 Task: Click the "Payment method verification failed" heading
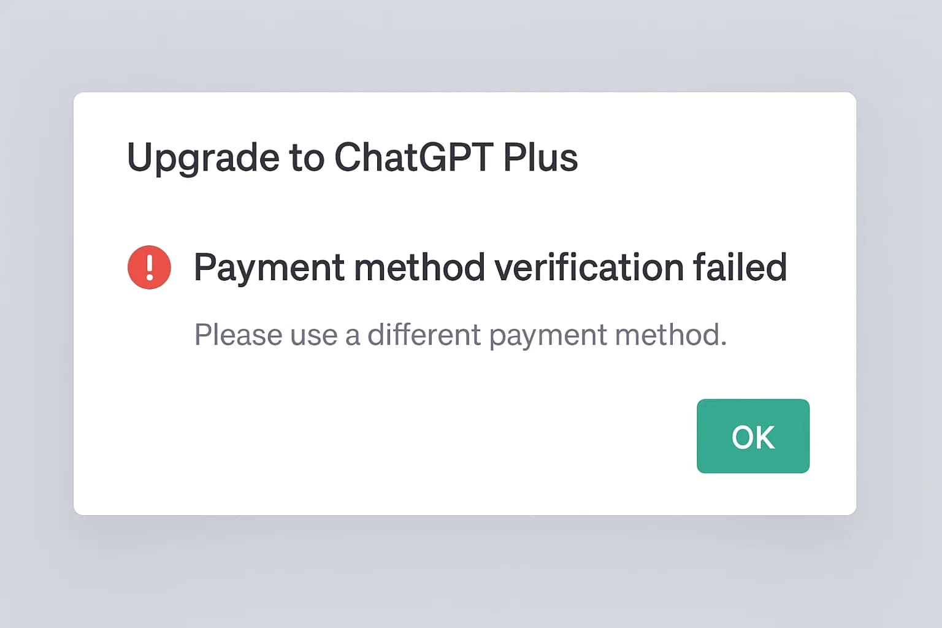point(489,267)
